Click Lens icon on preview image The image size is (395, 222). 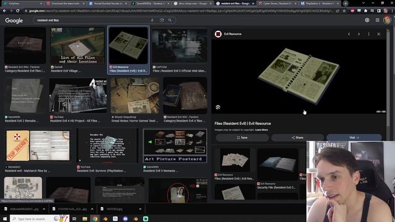click(x=218, y=107)
